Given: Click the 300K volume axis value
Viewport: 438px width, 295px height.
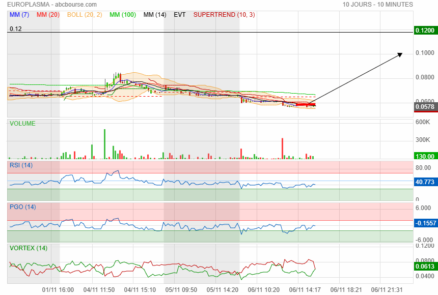Looking at the screenshot, I should (423, 140).
